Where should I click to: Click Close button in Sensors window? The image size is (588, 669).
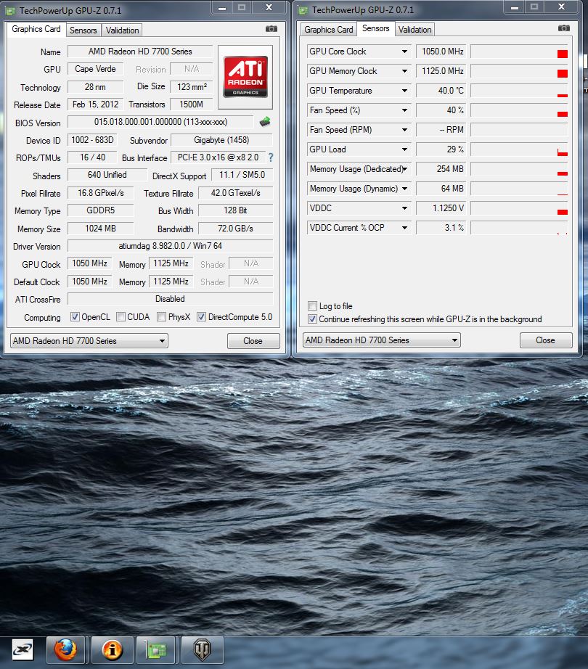coord(545,340)
